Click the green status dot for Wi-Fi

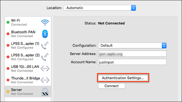pyautogui.click(x=8, y=22)
